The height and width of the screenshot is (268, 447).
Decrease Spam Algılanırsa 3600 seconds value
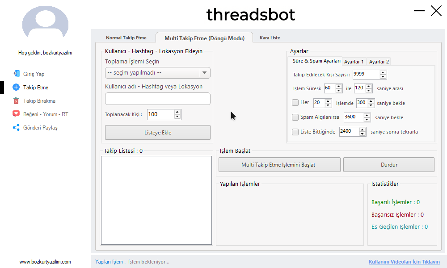367,120
